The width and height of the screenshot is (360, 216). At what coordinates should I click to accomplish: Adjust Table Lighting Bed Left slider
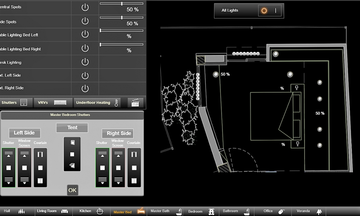click(x=122, y=30)
